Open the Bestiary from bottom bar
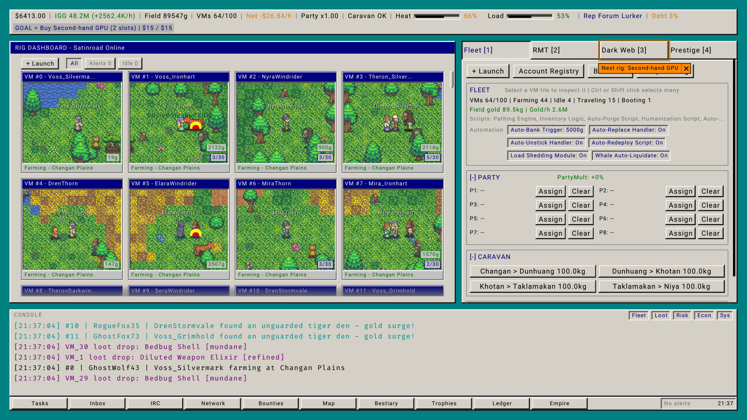This screenshot has height=420, width=747. [x=386, y=404]
